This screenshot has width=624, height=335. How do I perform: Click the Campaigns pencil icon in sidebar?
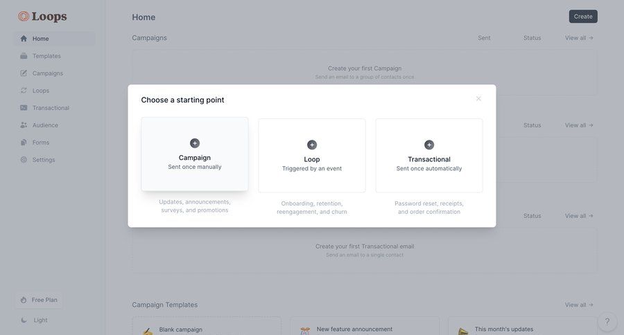point(24,73)
